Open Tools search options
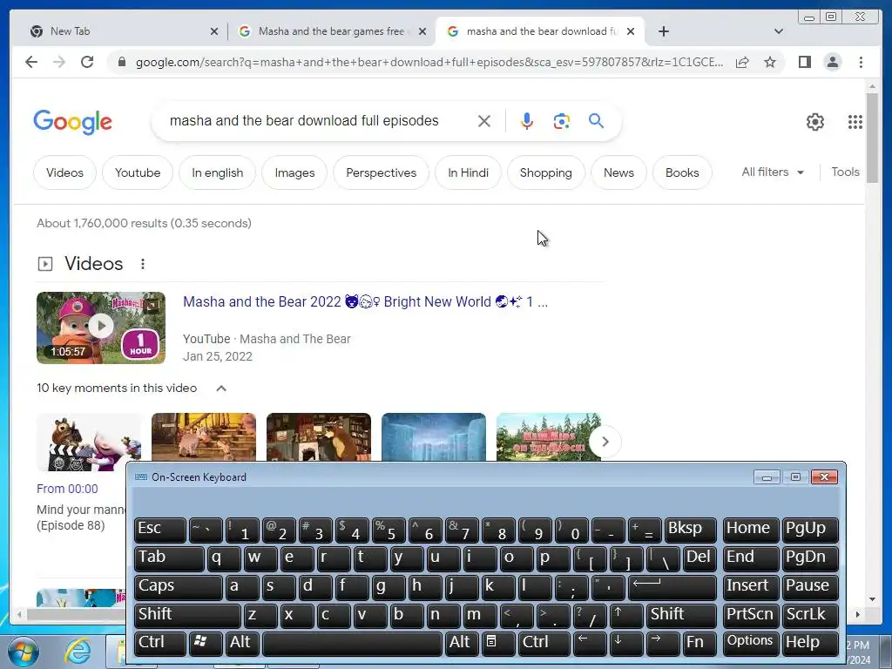The width and height of the screenshot is (892, 669). (x=845, y=172)
